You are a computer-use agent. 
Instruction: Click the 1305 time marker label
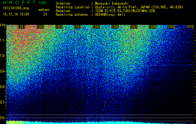pyautogui.click(x=96, y=27)
